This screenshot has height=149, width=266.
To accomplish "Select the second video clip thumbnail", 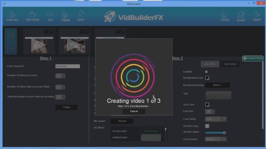I will click(74, 45).
